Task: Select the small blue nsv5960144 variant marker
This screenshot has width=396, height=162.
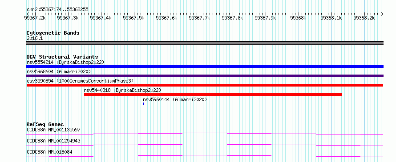Action: click(144, 104)
